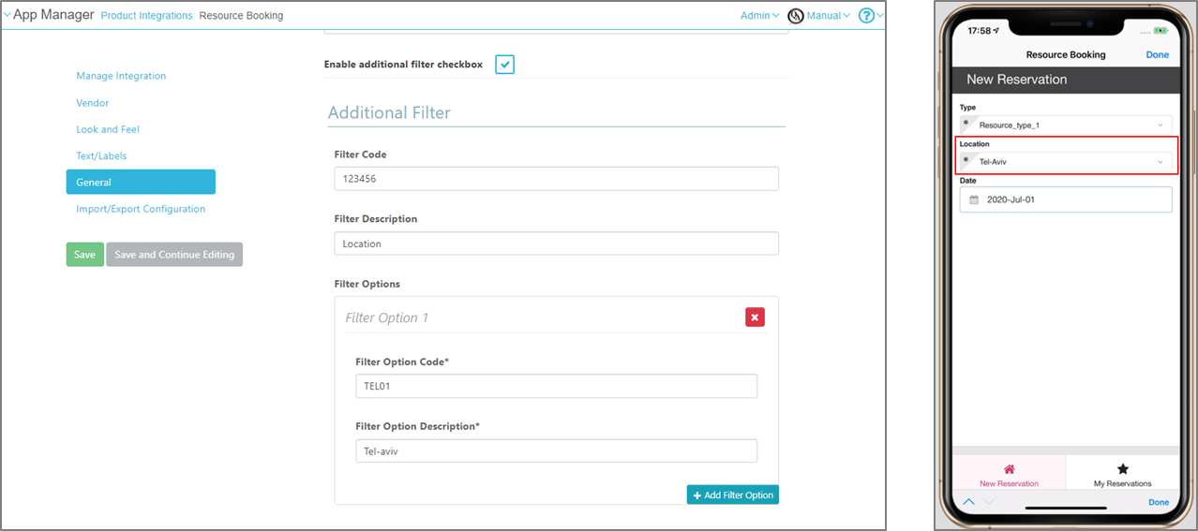1198x531 pixels.
Task: Open the Look and Feel section
Action: tap(108, 129)
